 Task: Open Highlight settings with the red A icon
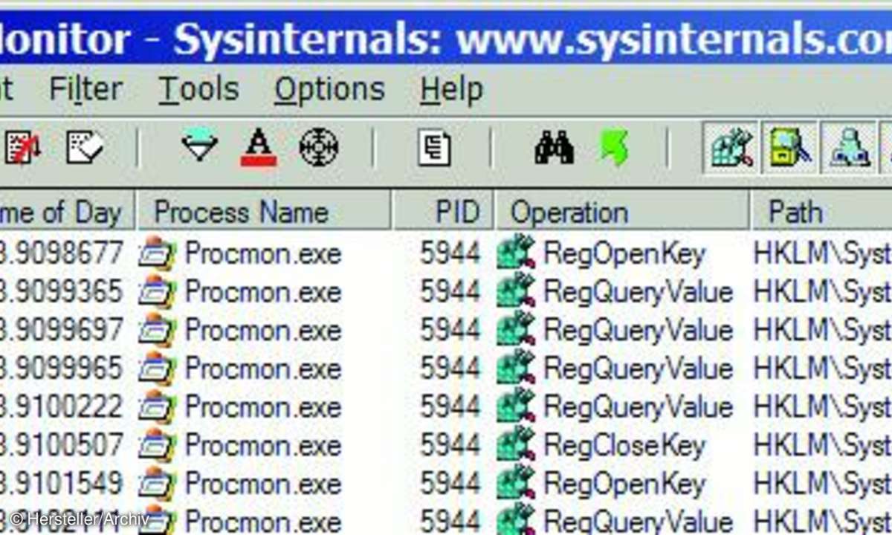coord(259,147)
